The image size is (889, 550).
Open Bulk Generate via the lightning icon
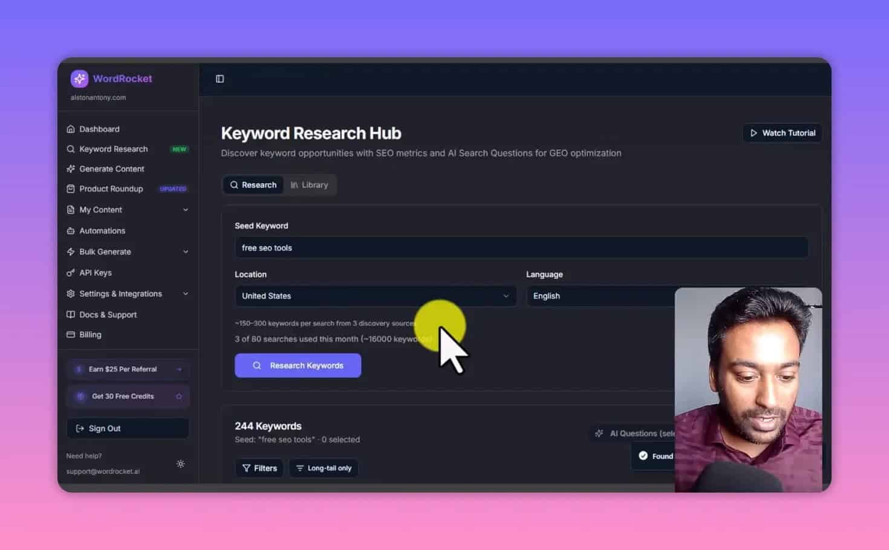tap(71, 251)
